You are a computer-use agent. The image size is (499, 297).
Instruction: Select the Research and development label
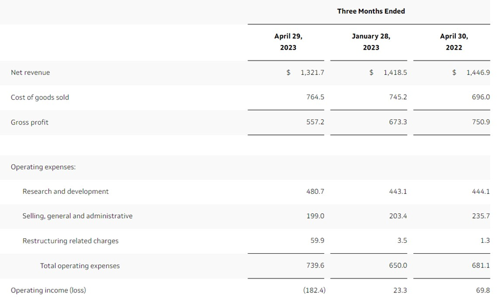[66, 191]
